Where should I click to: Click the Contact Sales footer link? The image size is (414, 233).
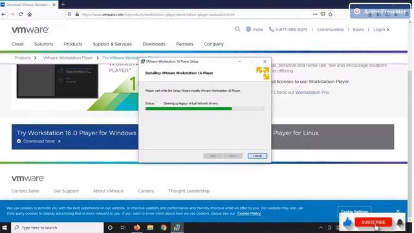click(25, 191)
